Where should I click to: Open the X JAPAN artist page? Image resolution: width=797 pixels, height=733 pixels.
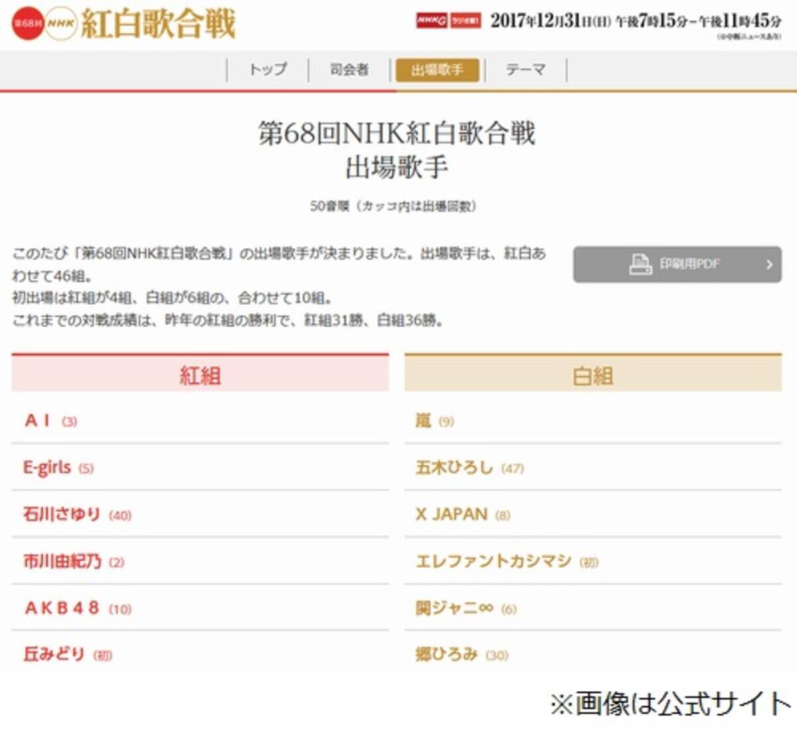pyautogui.click(x=452, y=515)
